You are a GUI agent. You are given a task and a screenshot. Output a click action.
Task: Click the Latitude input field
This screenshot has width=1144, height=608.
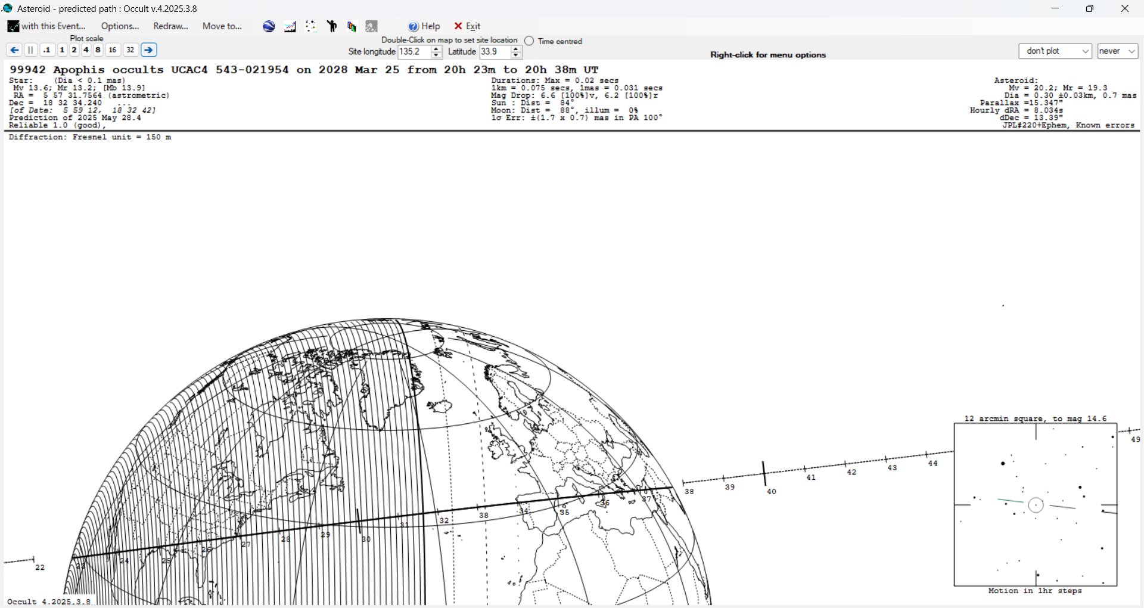tap(495, 52)
